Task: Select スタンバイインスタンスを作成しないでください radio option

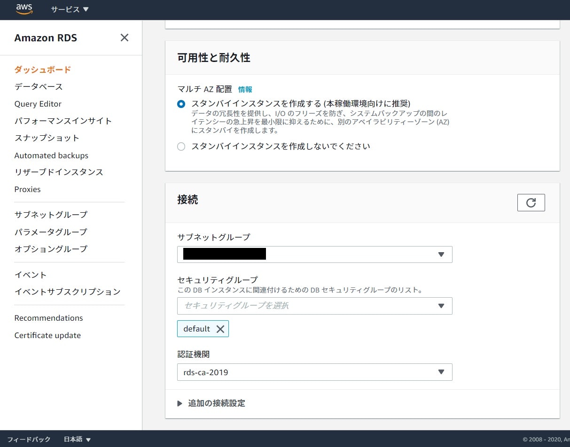Action: coord(181,146)
